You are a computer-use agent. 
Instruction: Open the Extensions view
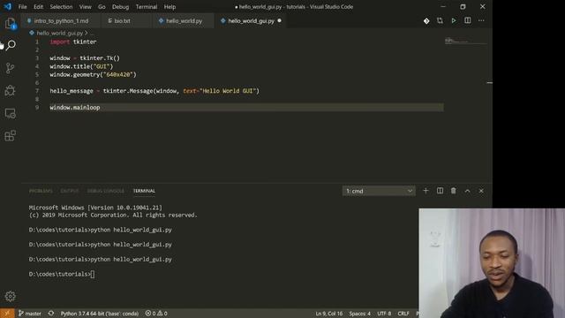[10, 136]
